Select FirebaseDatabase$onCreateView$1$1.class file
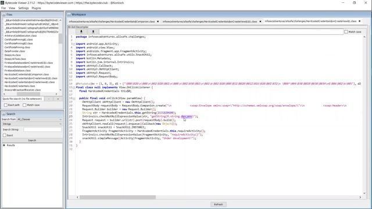Image resolution: width=372 pixels, height=209 pixels. 28,63
